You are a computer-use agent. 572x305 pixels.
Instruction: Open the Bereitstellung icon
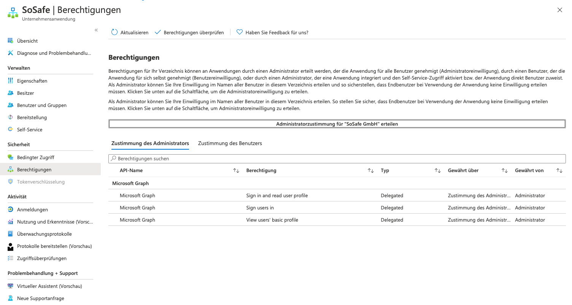point(10,117)
